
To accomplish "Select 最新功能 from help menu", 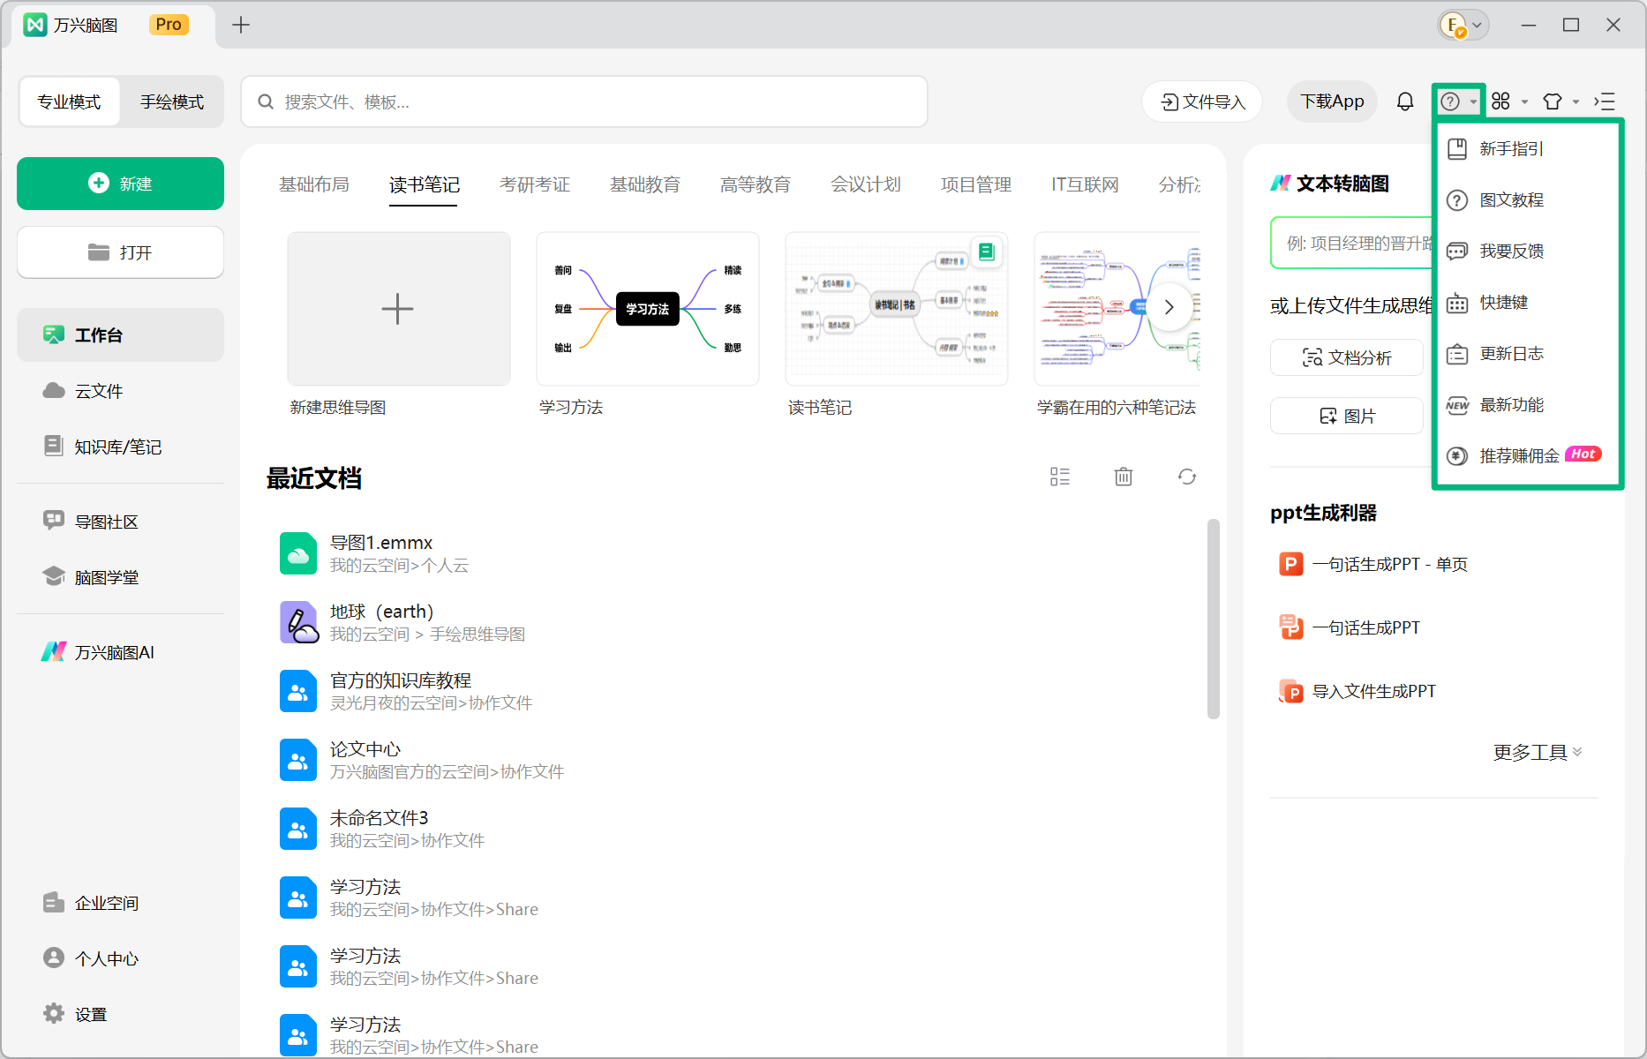I will (x=1528, y=404).
